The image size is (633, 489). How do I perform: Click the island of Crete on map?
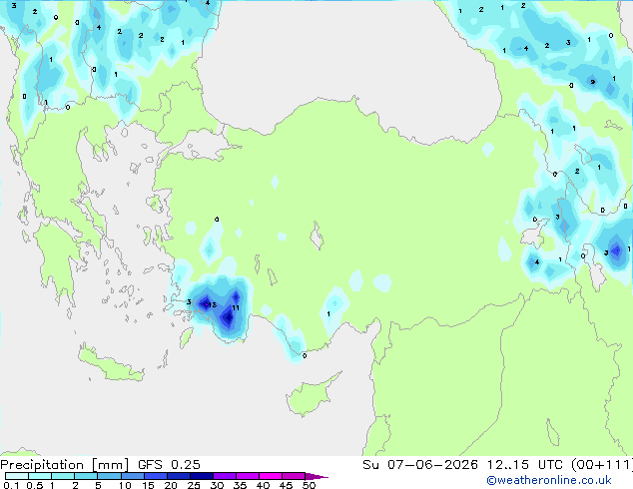point(111,365)
